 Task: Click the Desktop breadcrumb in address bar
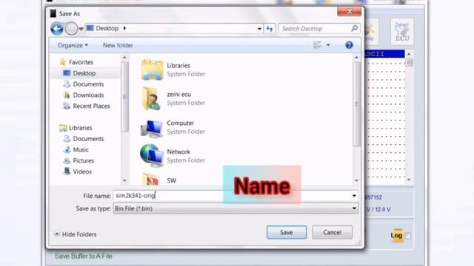(107, 28)
